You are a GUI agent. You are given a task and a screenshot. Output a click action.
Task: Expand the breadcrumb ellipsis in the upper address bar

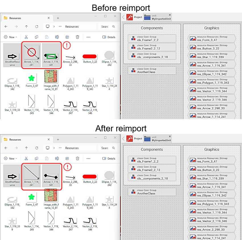point(60,26)
